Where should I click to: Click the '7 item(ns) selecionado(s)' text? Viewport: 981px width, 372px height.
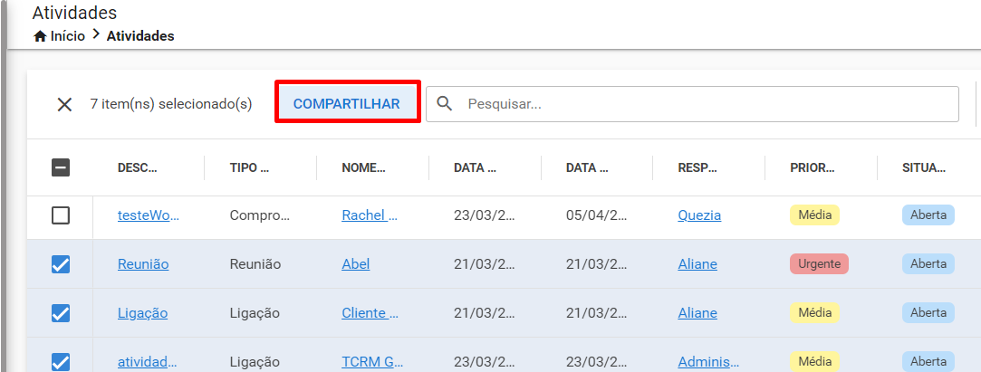[171, 104]
